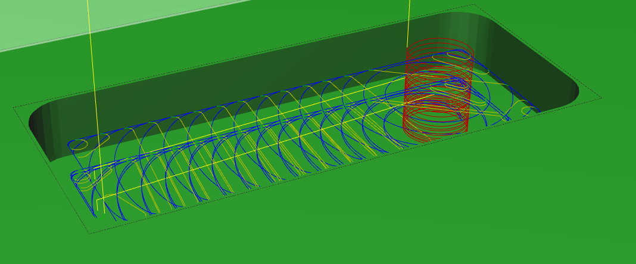Click the rightmost corner of the pocket boundary
The image size is (636, 264).
601,98
